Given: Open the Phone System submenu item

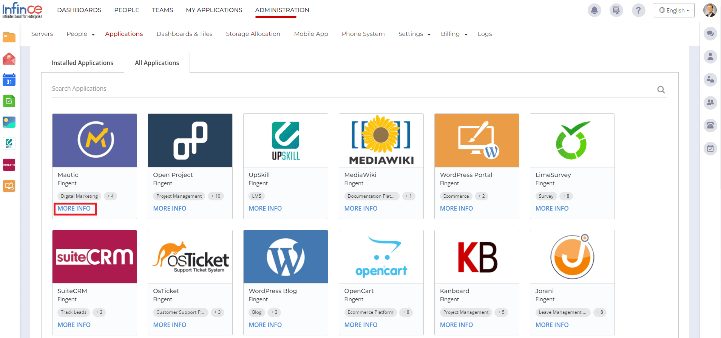Looking at the screenshot, I should pyautogui.click(x=363, y=34).
